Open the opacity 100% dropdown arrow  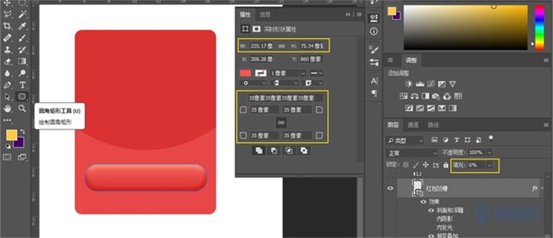(489, 152)
